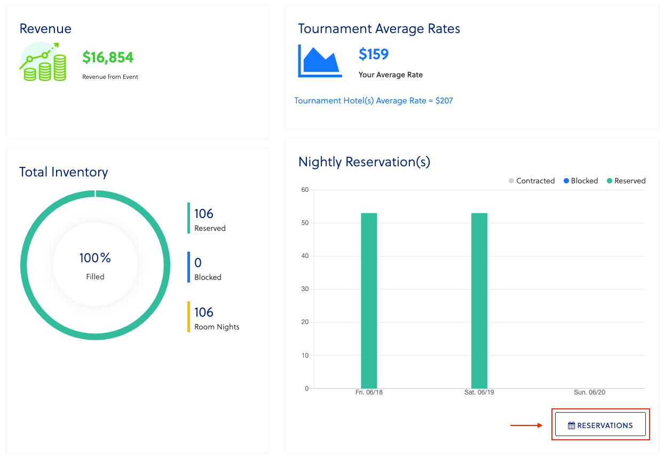Click the Reservations button
The image size is (664, 459).
point(600,424)
